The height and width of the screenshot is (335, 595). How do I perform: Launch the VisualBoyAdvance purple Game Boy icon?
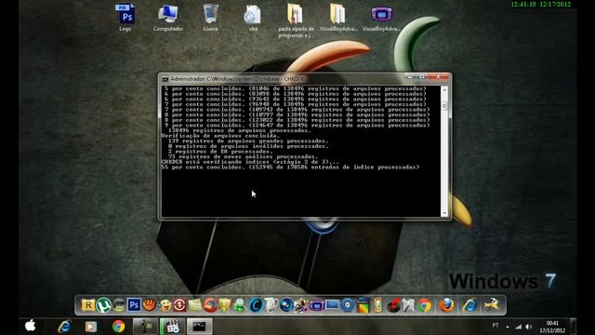[x=381, y=18]
